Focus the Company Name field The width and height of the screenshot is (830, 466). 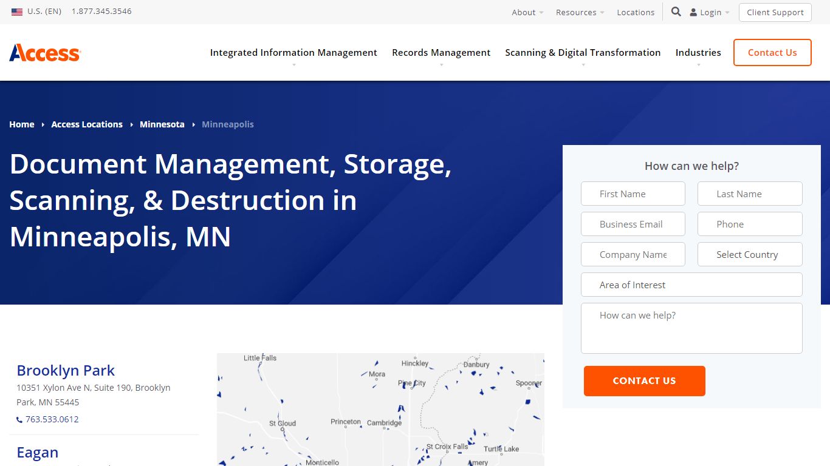click(x=633, y=254)
